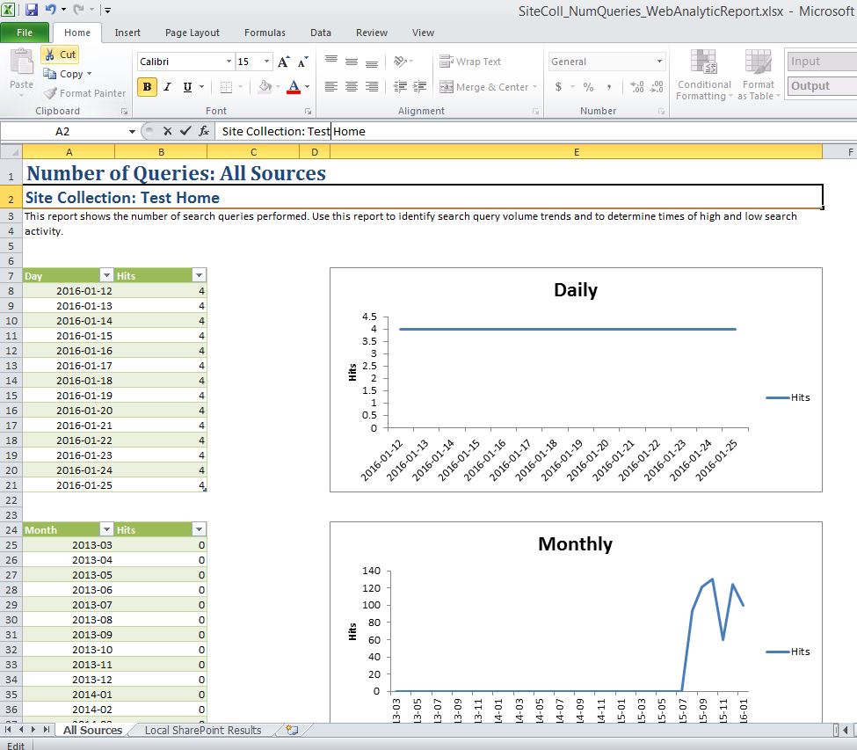Image resolution: width=857 pixels, height=750 pixels.
Task: Click the Save icon in the quick access toolbar
Action: click(31, 10)
